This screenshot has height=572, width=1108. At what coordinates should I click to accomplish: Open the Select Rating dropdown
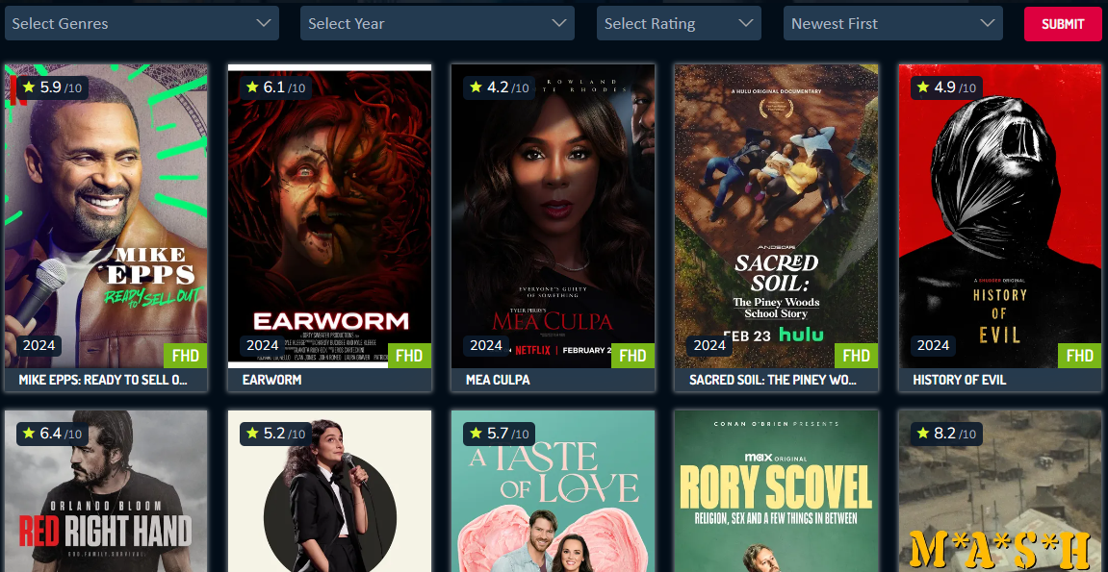tap(678, 23)
